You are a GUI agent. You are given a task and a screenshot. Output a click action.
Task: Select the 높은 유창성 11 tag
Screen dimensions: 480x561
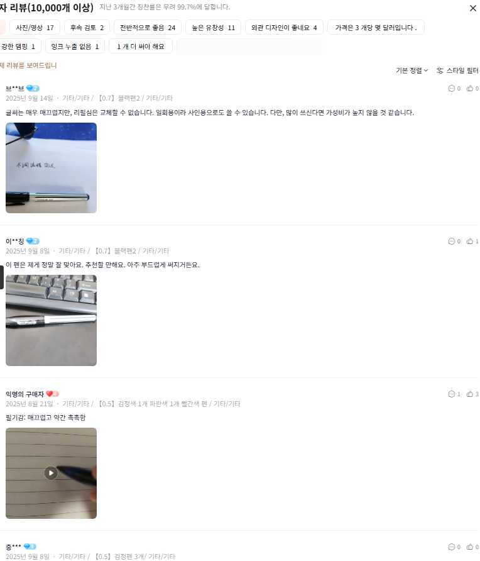point(214,28)
